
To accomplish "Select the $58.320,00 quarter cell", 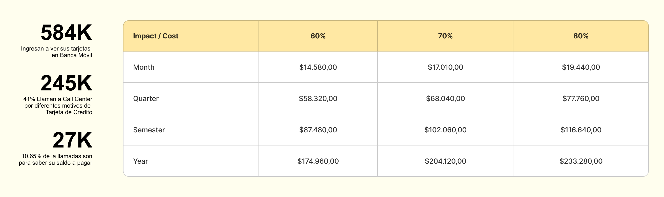I will click(x=318, y=98).
